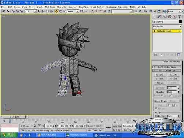Image resolution: width=184 pixels, height=138 pixels.
Task: Click the key icon for Set Keys
Action: pyautogui.click(x=108, y=128)
